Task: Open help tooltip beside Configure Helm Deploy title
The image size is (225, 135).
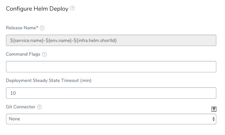Action: click(72, 8)
